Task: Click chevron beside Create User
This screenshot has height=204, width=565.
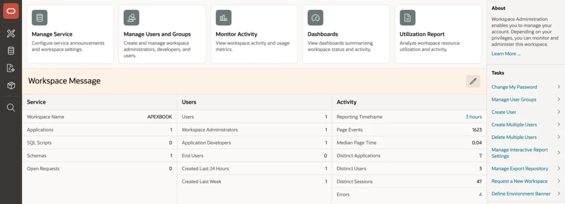Action: click(x=558, y=112)
